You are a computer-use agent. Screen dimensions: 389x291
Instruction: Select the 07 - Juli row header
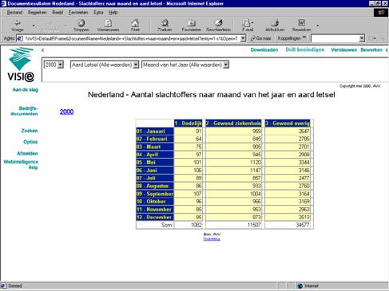[x=155, y=178]
